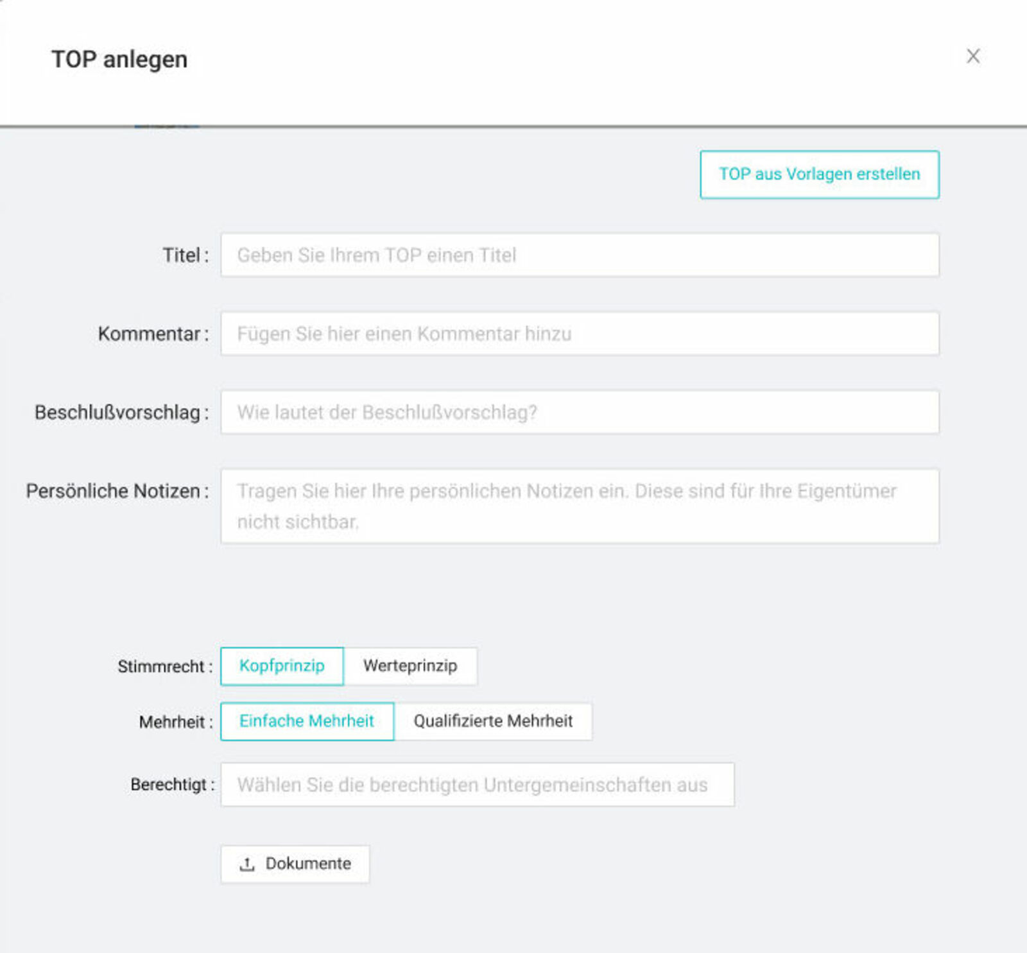The width and height of the screenshot is (1027, 953).
Task: Open the Berechtigt Untergemeinschaften selector
Action: click(x=478, y=785)
